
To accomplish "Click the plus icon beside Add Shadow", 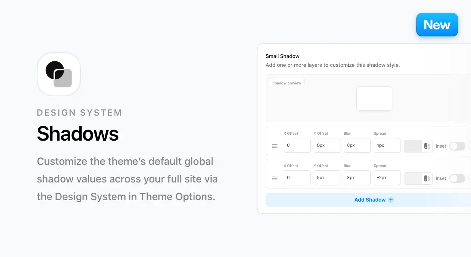I will pyautogui.click(x=391, y=200).
